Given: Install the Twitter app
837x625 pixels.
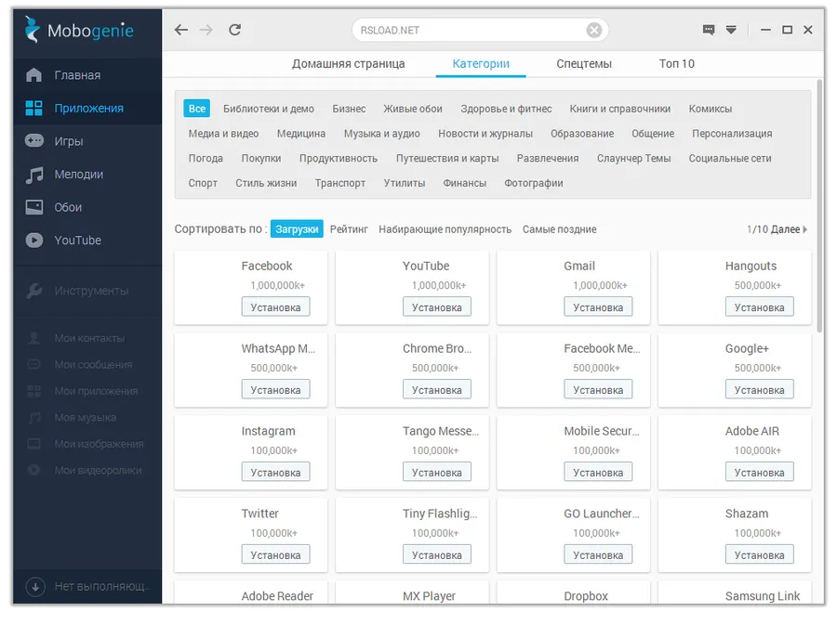Looking at the screenshot, I should (x=275, y=554).
